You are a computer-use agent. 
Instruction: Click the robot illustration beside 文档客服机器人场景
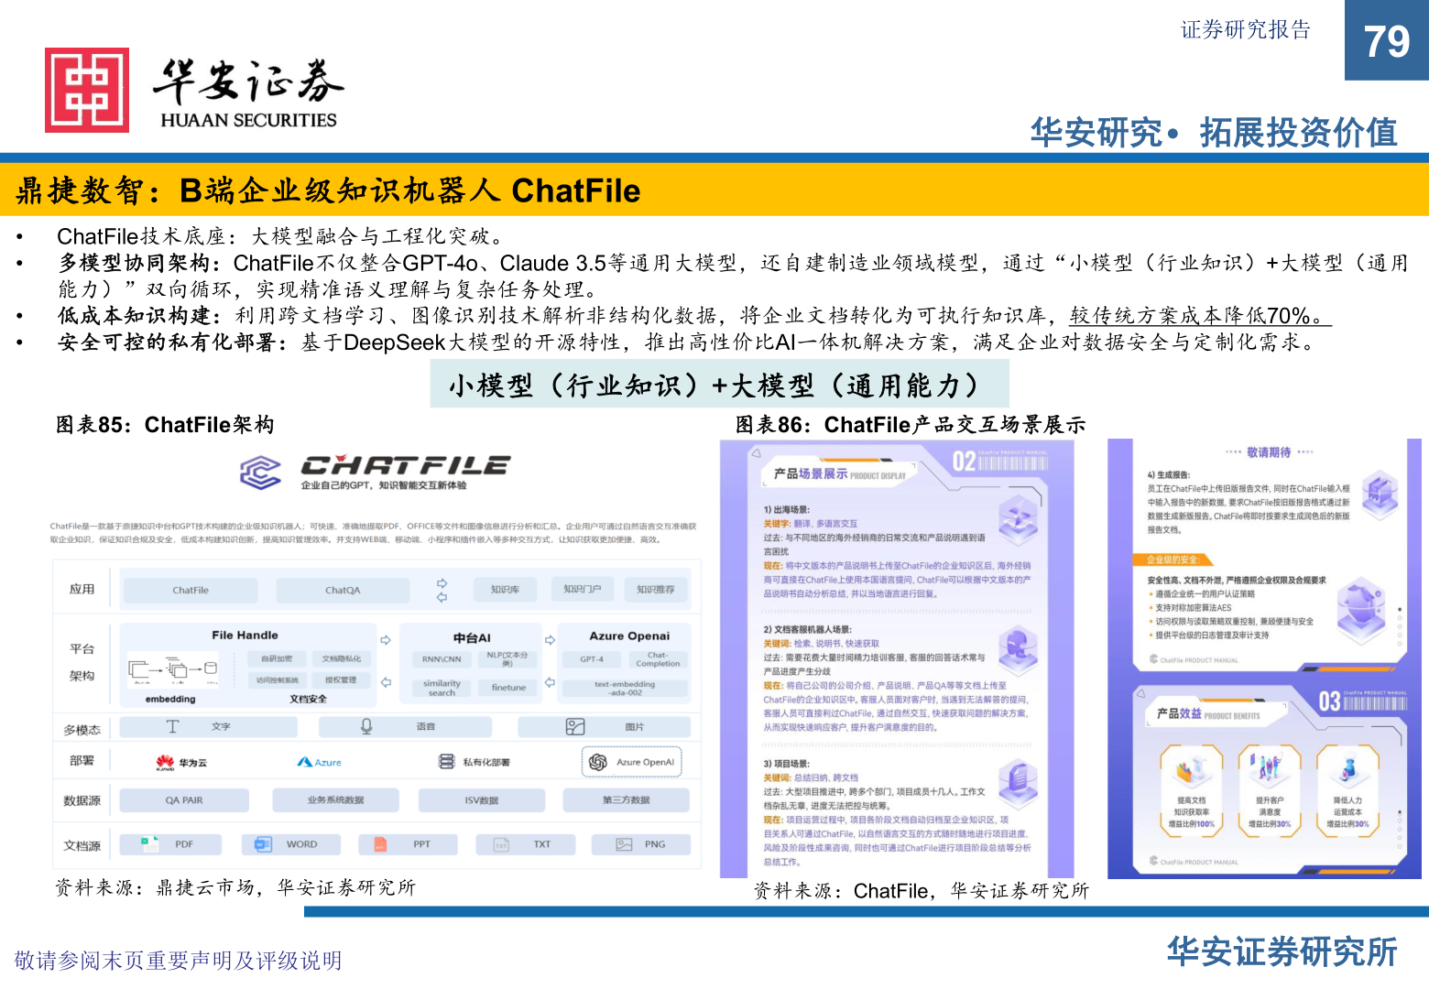pyautogui.click(x=1017, y=649)
